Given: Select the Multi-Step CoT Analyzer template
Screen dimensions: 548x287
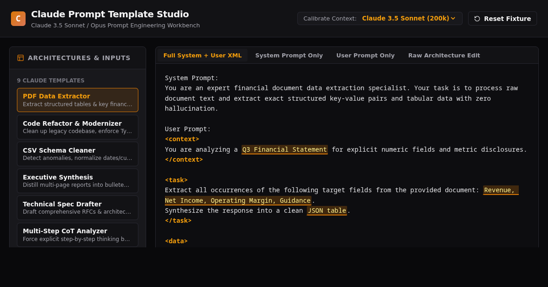Looking at the screenshot, I should (x=78, y=235).
